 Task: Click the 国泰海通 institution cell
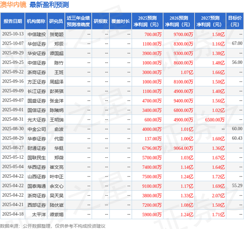37,186
